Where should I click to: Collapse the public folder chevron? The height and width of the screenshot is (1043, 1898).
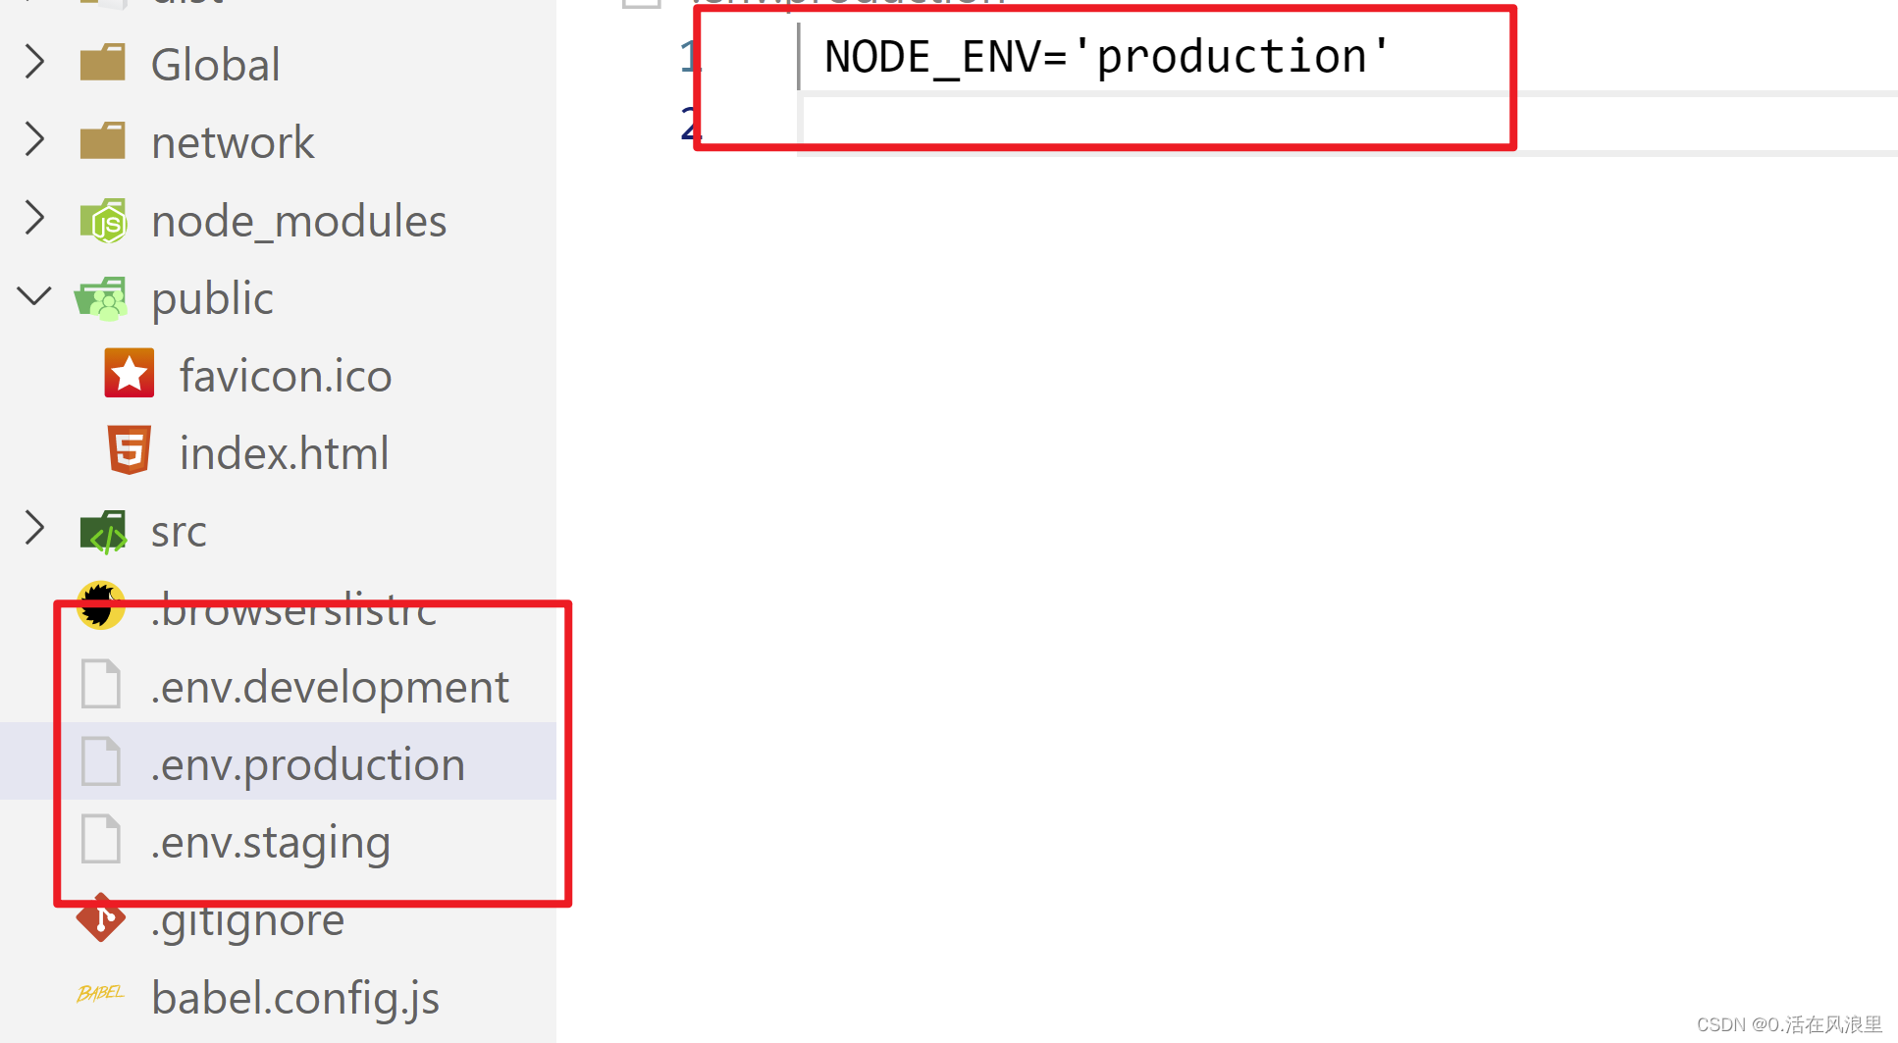(x=34, y=295)
